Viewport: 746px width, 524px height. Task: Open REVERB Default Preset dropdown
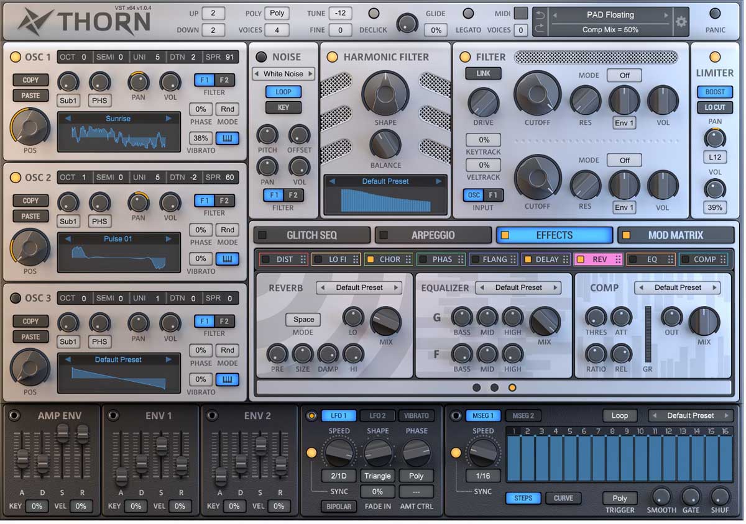click(x=359, y=287)
